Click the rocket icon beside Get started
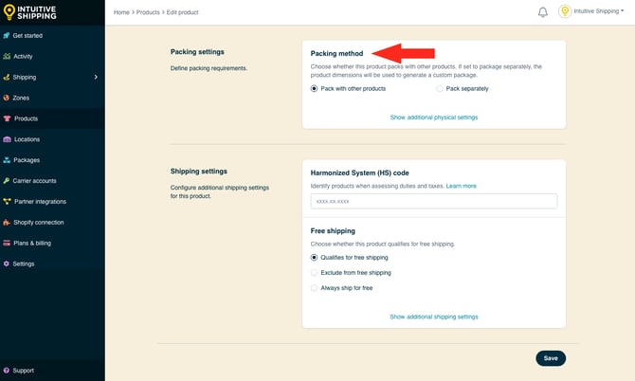Screen dimensions: 635x381 pyautogui.click(x=7, y=35)
